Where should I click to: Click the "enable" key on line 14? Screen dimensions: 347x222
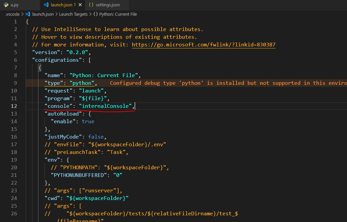63,122
